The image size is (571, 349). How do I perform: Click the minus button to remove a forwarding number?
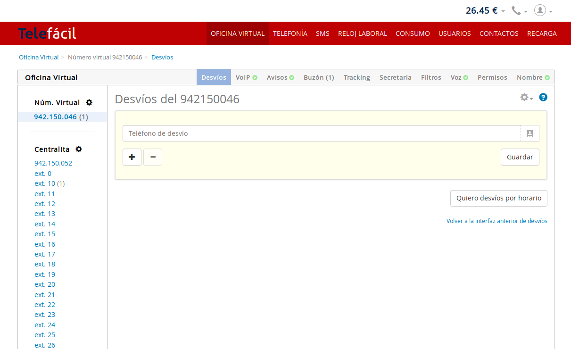tap(153, 157)
